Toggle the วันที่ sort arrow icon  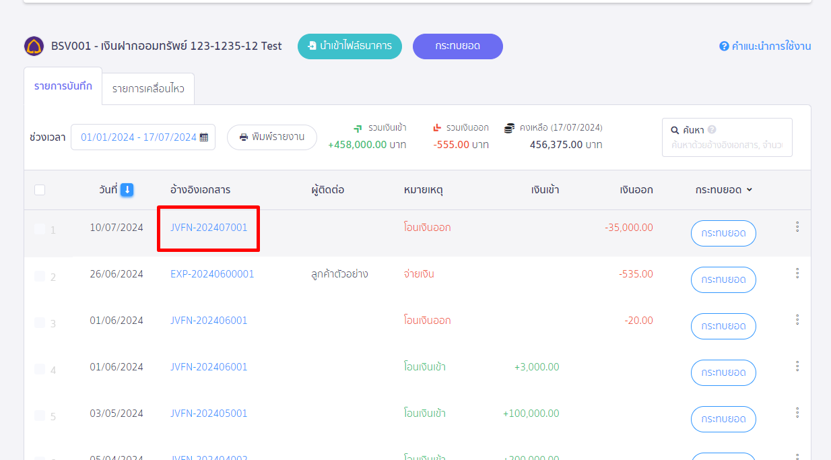[x=127, y=190]
